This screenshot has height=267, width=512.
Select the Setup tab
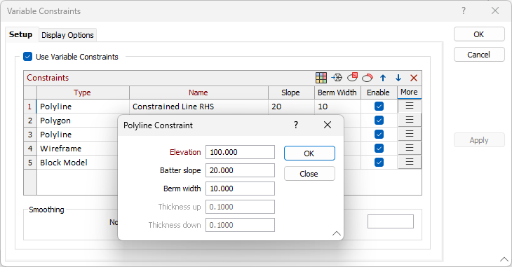(x=21, y=34)
